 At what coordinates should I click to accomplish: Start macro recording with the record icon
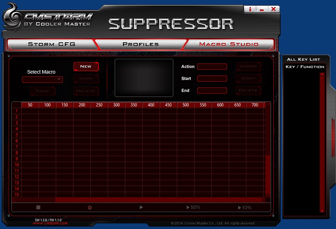[x=90, y=208]
